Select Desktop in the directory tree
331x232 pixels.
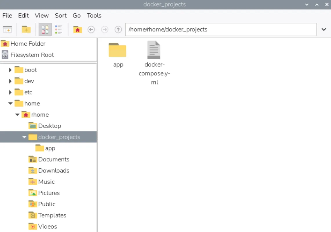point(50,126)
